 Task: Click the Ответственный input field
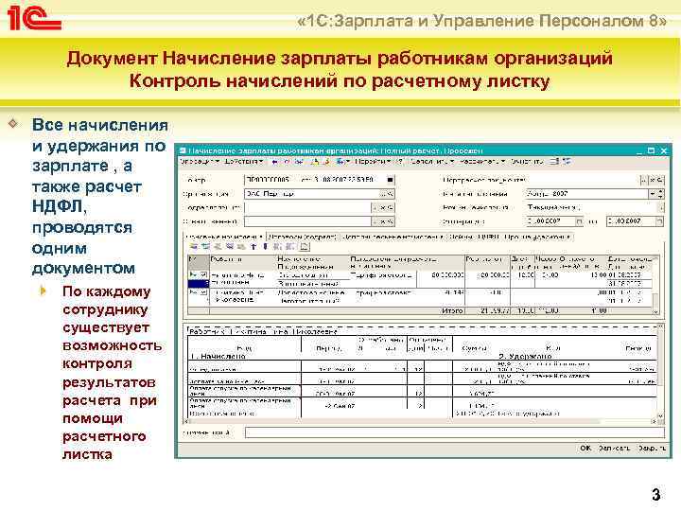[x=308, y=221]
